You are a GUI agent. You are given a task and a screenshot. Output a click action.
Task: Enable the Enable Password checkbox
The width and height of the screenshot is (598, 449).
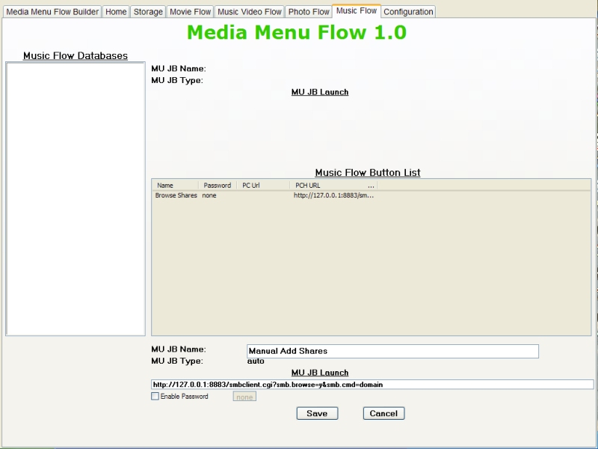[x=155, y=397]
